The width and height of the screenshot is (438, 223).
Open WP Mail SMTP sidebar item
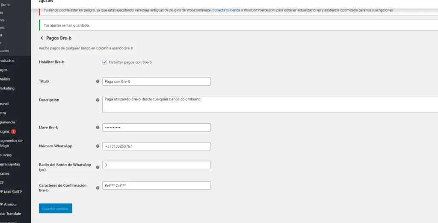point(11,192)
